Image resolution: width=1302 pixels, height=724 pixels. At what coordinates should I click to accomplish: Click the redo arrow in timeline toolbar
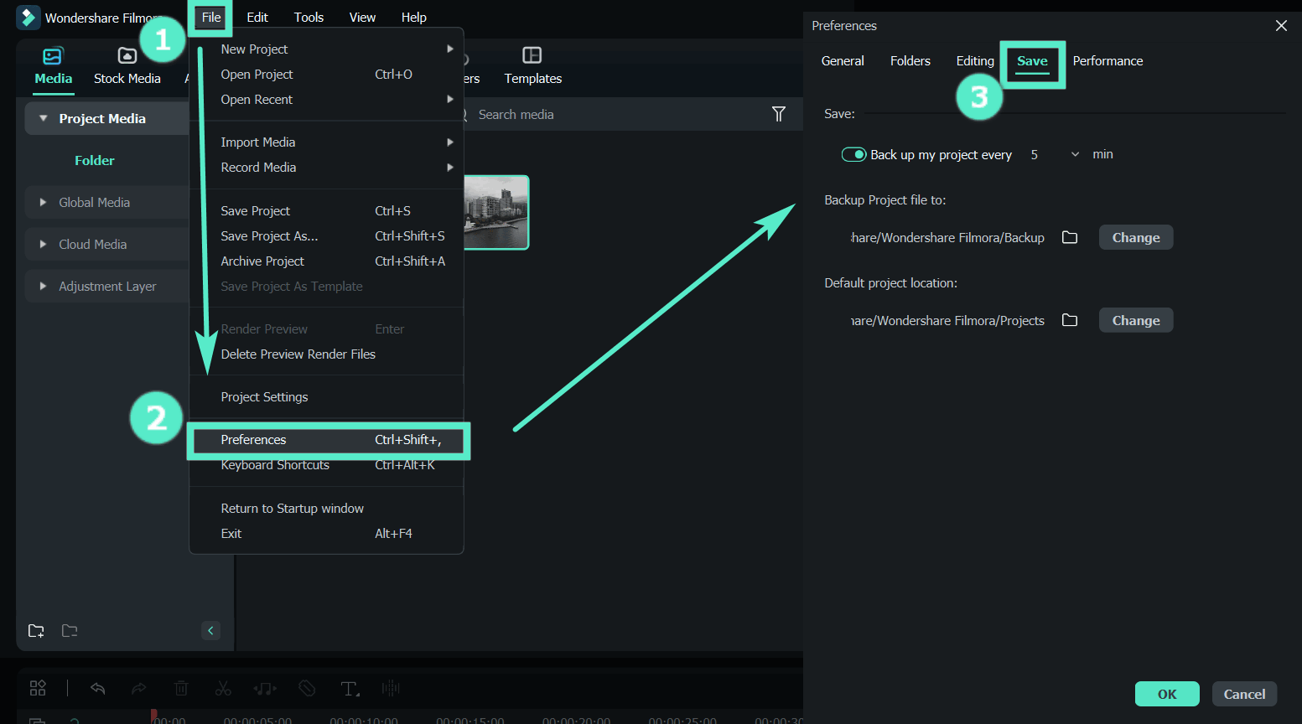(139, 688)
